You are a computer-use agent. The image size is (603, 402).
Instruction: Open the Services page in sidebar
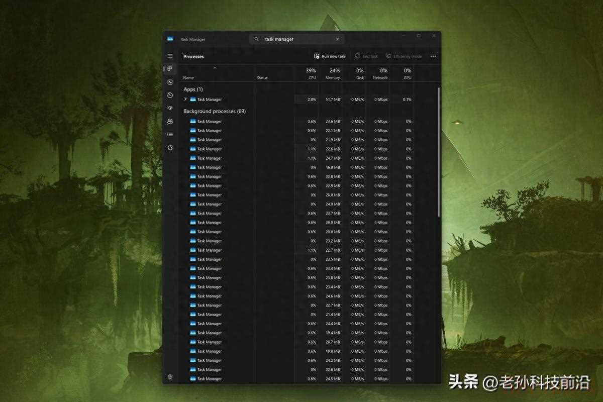pos(170,148)
